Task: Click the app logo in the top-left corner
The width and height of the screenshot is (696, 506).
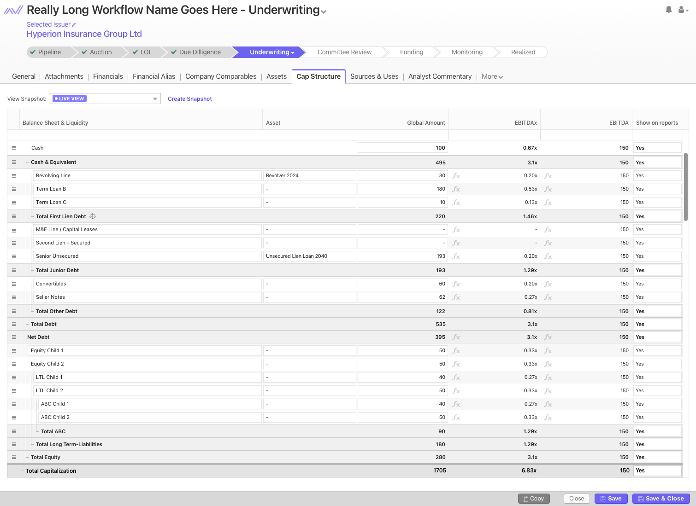Action: [x=13, y=10]
